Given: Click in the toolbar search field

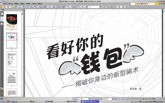Looking at the screenshot, I should click(94, 7).
